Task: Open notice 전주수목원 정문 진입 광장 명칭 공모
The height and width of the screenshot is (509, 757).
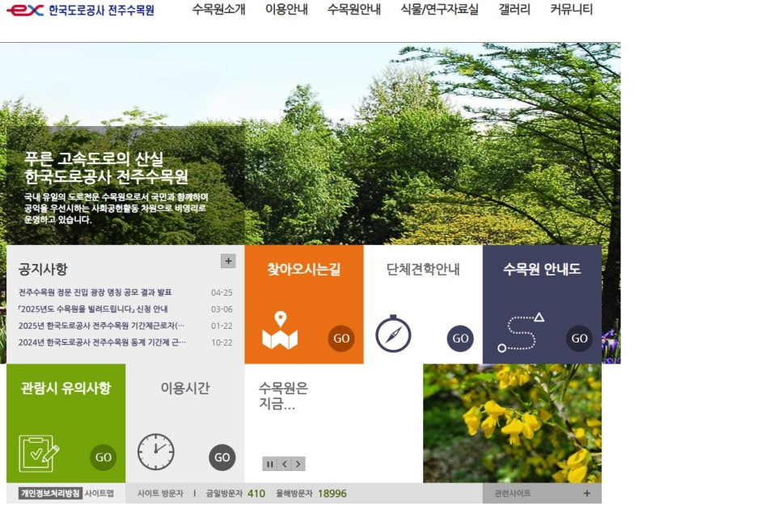Action: pyautogui.click(x=95, y=292)
